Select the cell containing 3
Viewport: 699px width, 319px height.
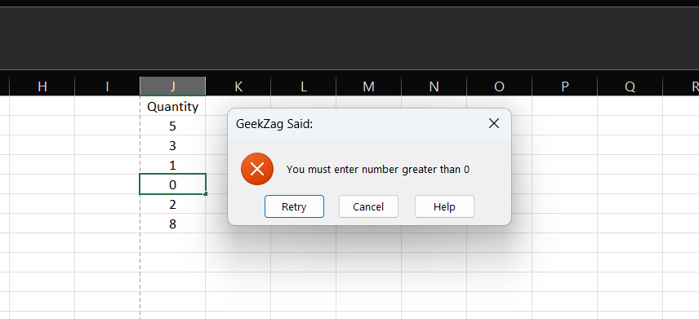[172, 146]
